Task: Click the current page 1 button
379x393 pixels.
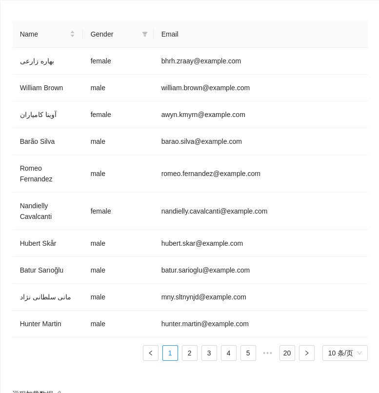Action: [170, 353]
